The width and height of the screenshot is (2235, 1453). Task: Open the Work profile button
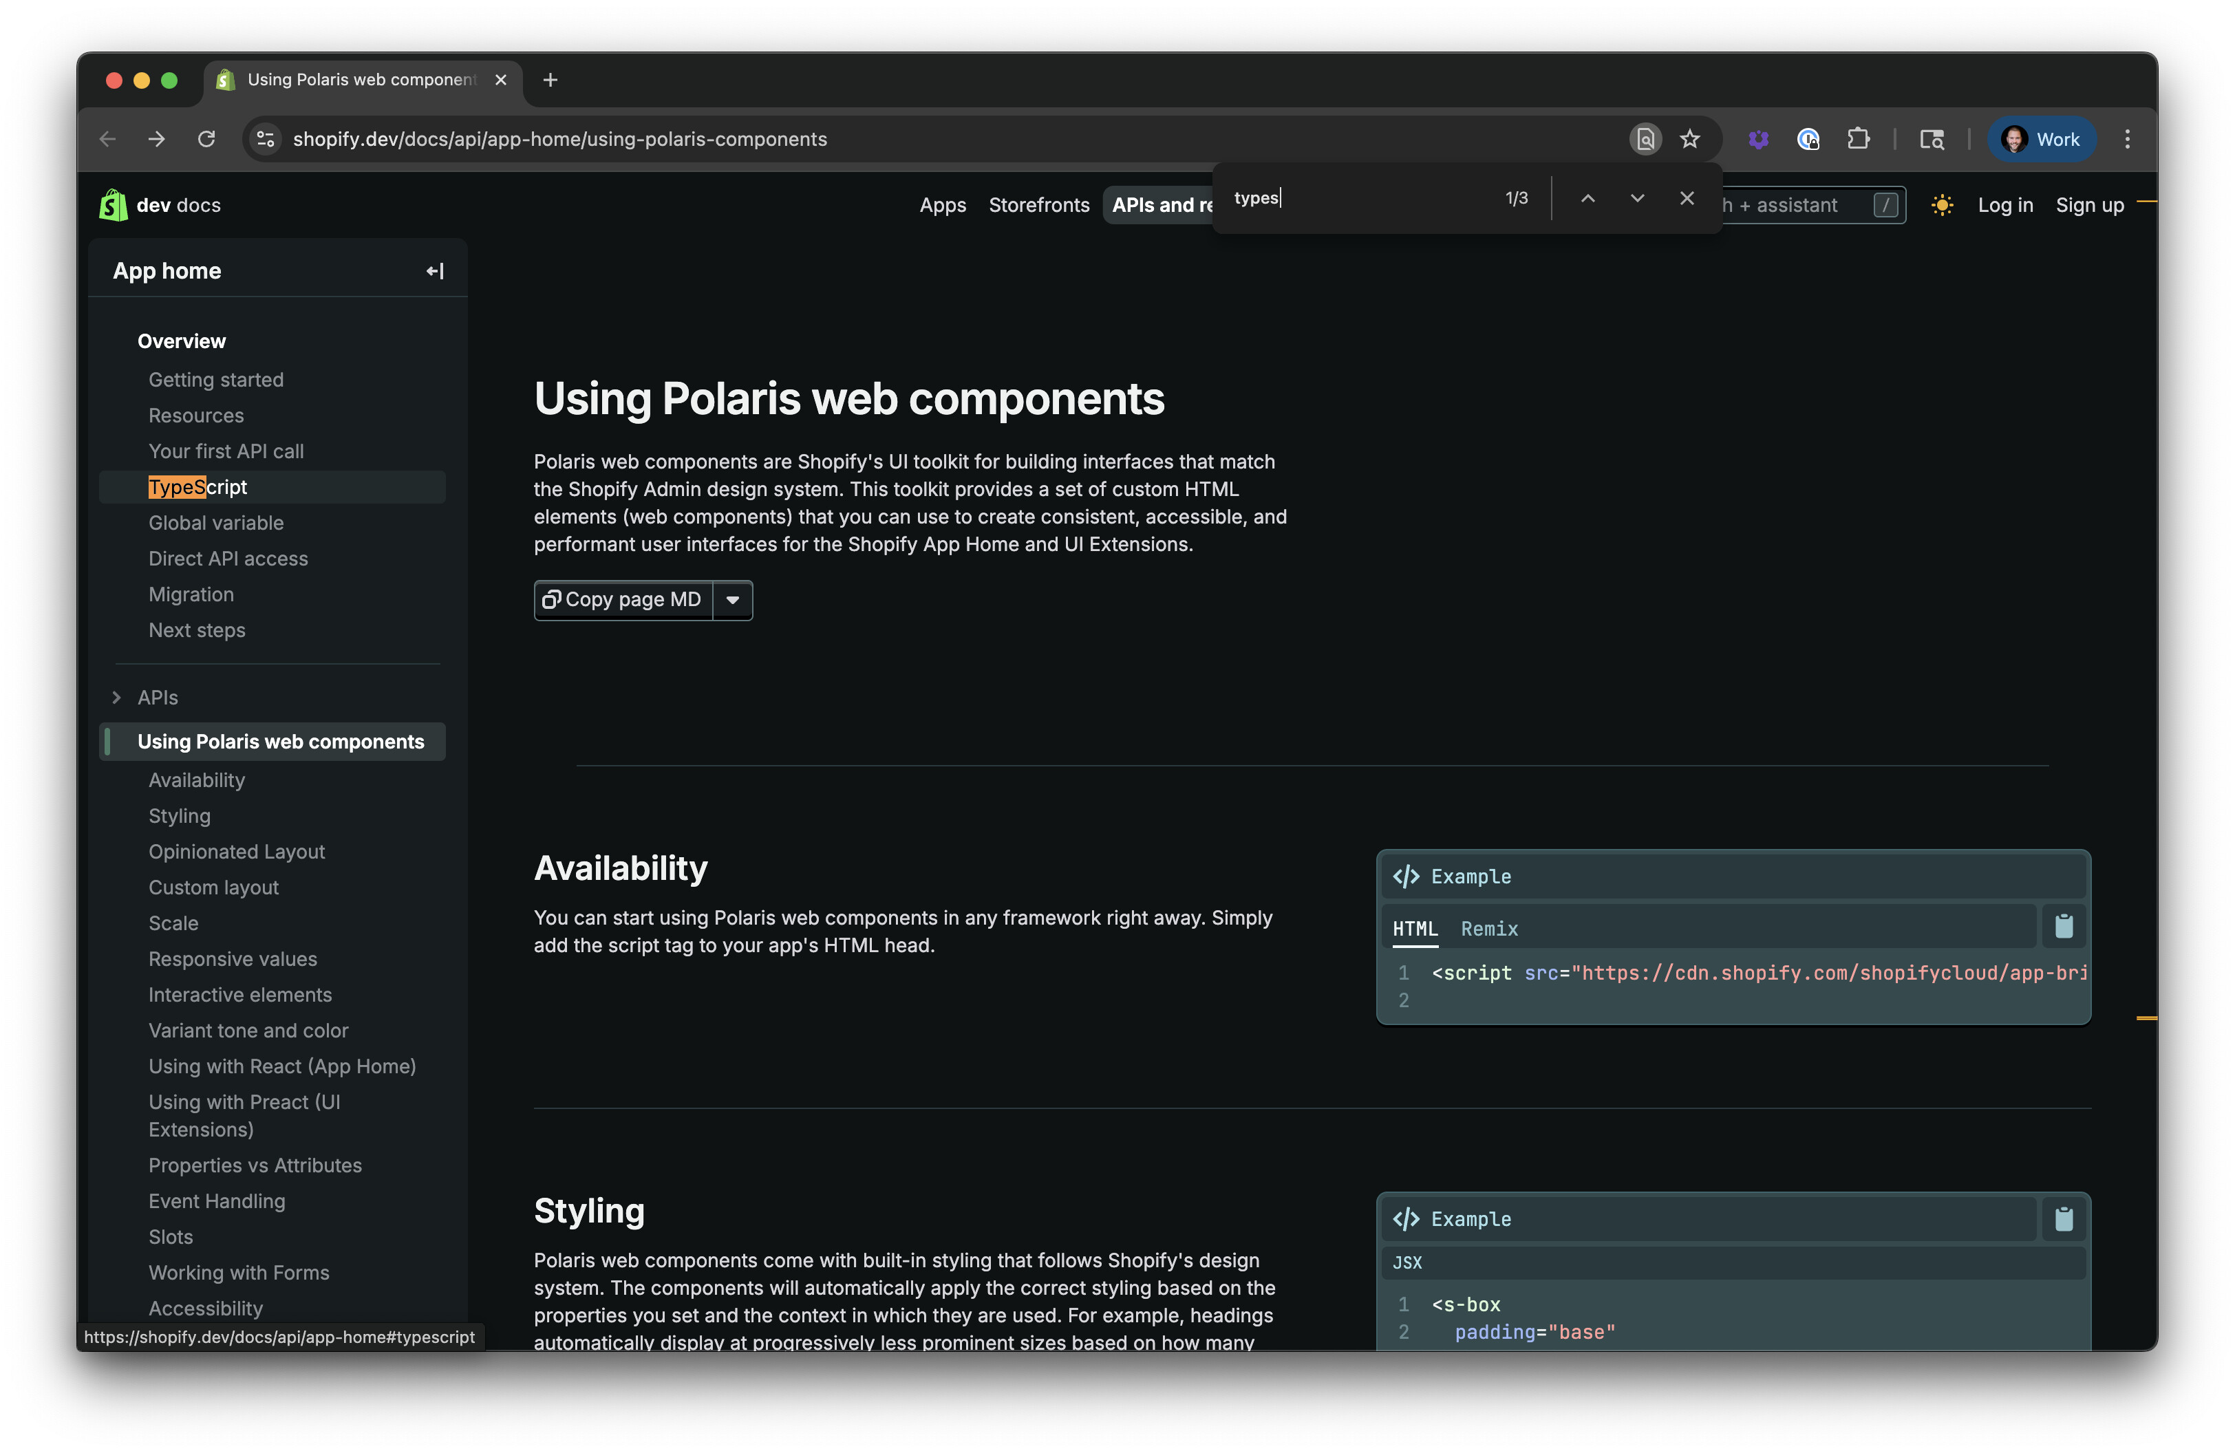[x=2041, y=139]
